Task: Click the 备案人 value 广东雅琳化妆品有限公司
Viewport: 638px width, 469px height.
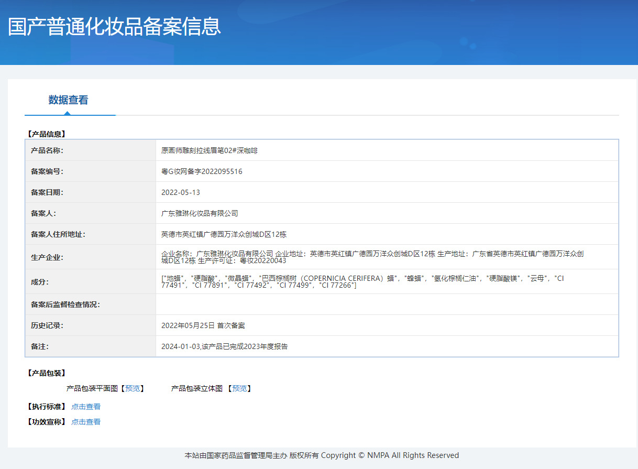Action: pyautogui.click(x=200, y=213)
